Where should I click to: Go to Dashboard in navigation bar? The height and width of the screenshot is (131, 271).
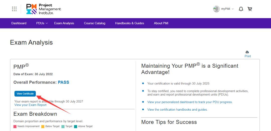point(19,23)
